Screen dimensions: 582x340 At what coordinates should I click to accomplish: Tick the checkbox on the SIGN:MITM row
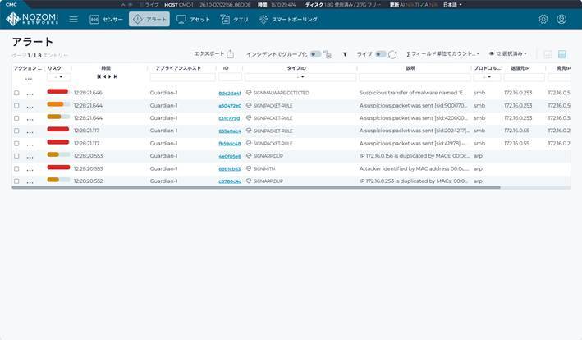click(x=16, y=168)
